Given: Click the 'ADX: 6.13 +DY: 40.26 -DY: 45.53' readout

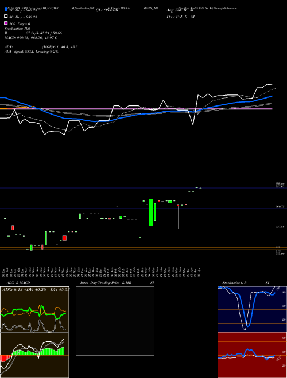Looking at the screenshot, I should coord(36,289).
